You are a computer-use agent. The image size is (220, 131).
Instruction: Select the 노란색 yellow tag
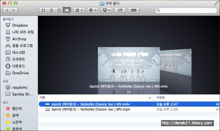pos(14,122)
